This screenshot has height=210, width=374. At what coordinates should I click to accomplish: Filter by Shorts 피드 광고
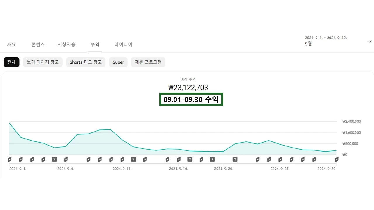86,62
